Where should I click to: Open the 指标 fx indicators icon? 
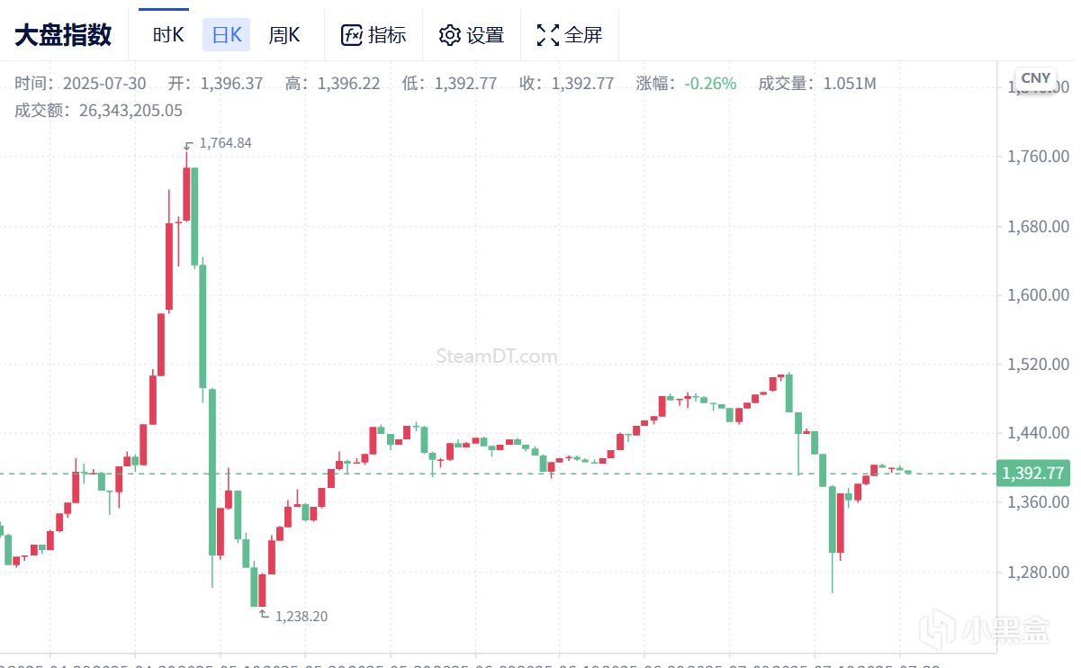point(351,35)
